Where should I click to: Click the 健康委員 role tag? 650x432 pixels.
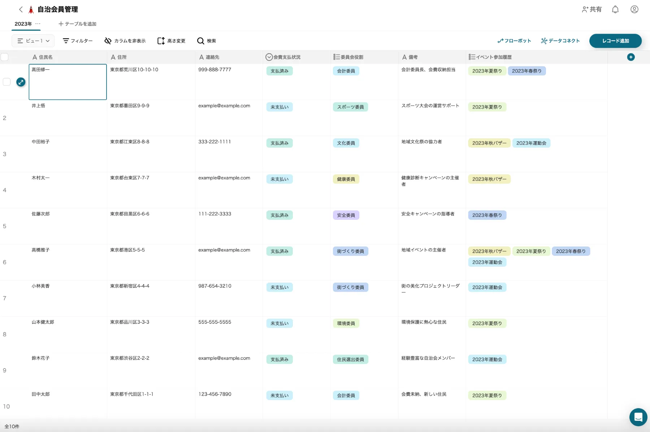click(346, 179)
